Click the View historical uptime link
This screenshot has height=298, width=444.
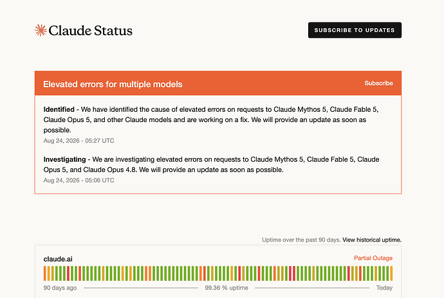click(x=371, y=240)
